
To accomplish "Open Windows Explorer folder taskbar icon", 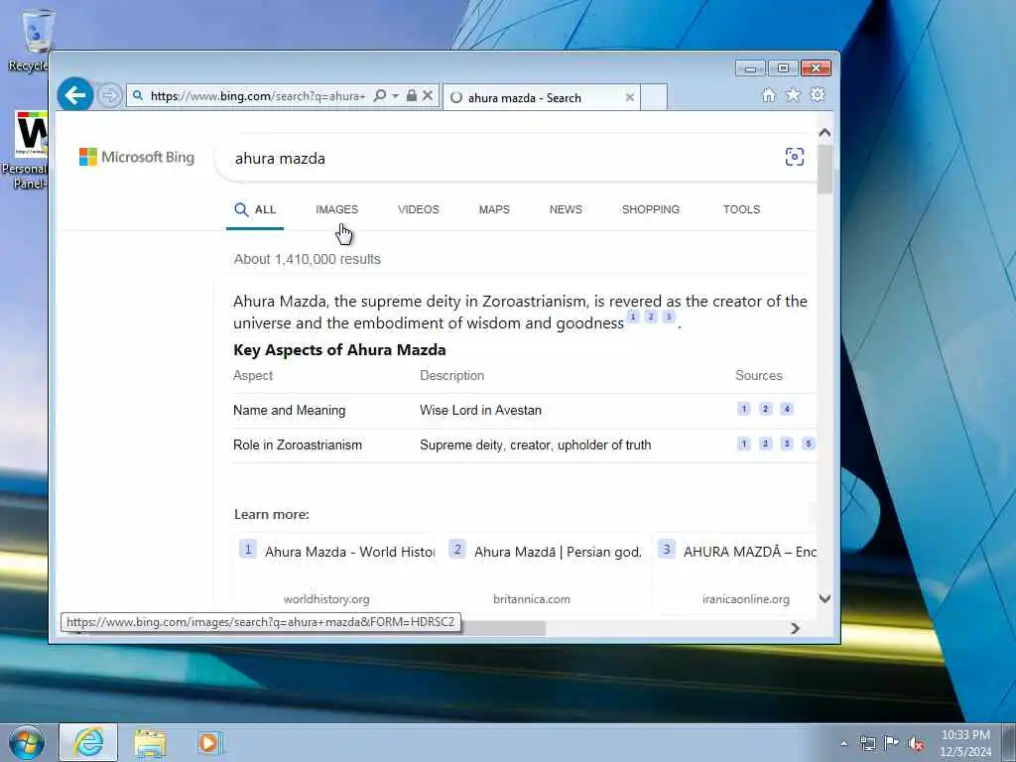I will click(151, 743).
